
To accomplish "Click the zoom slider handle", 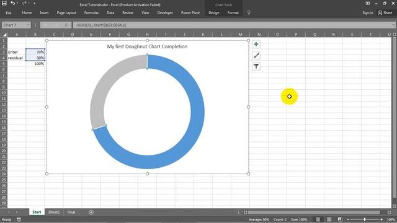I will pyautogui.click(x=365, y=219).
